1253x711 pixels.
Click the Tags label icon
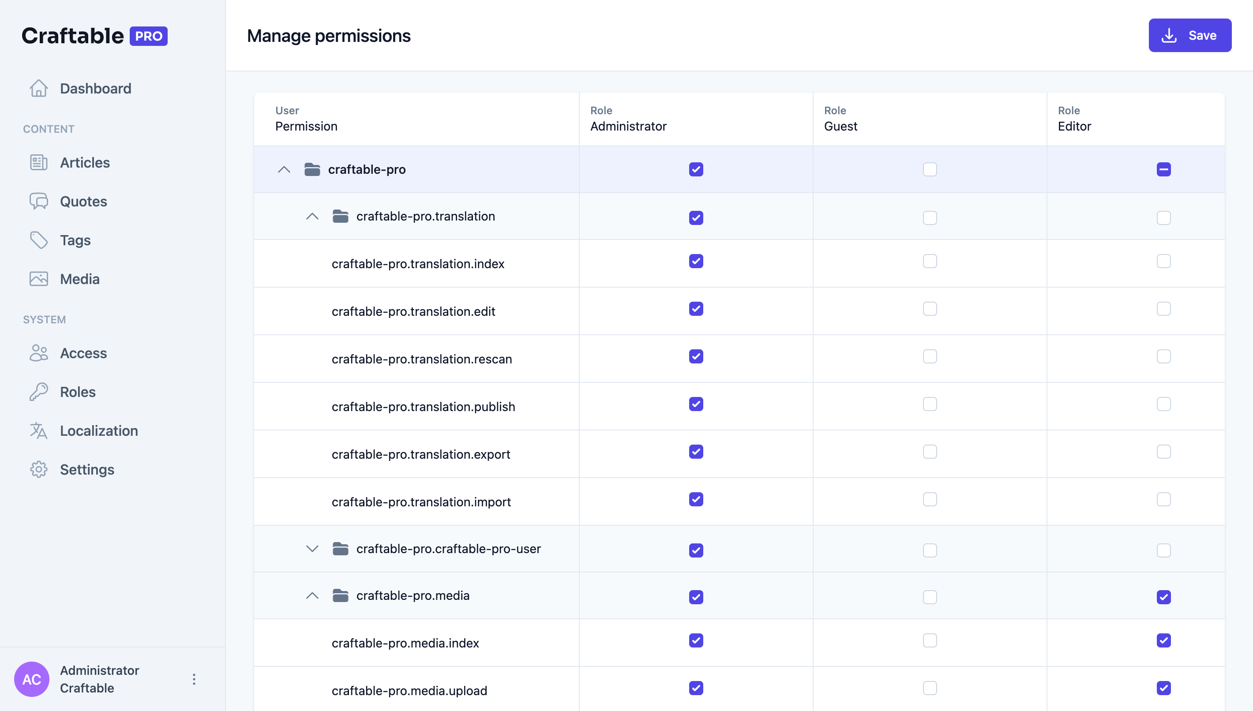pyautogui.click(x=38, y=240)
